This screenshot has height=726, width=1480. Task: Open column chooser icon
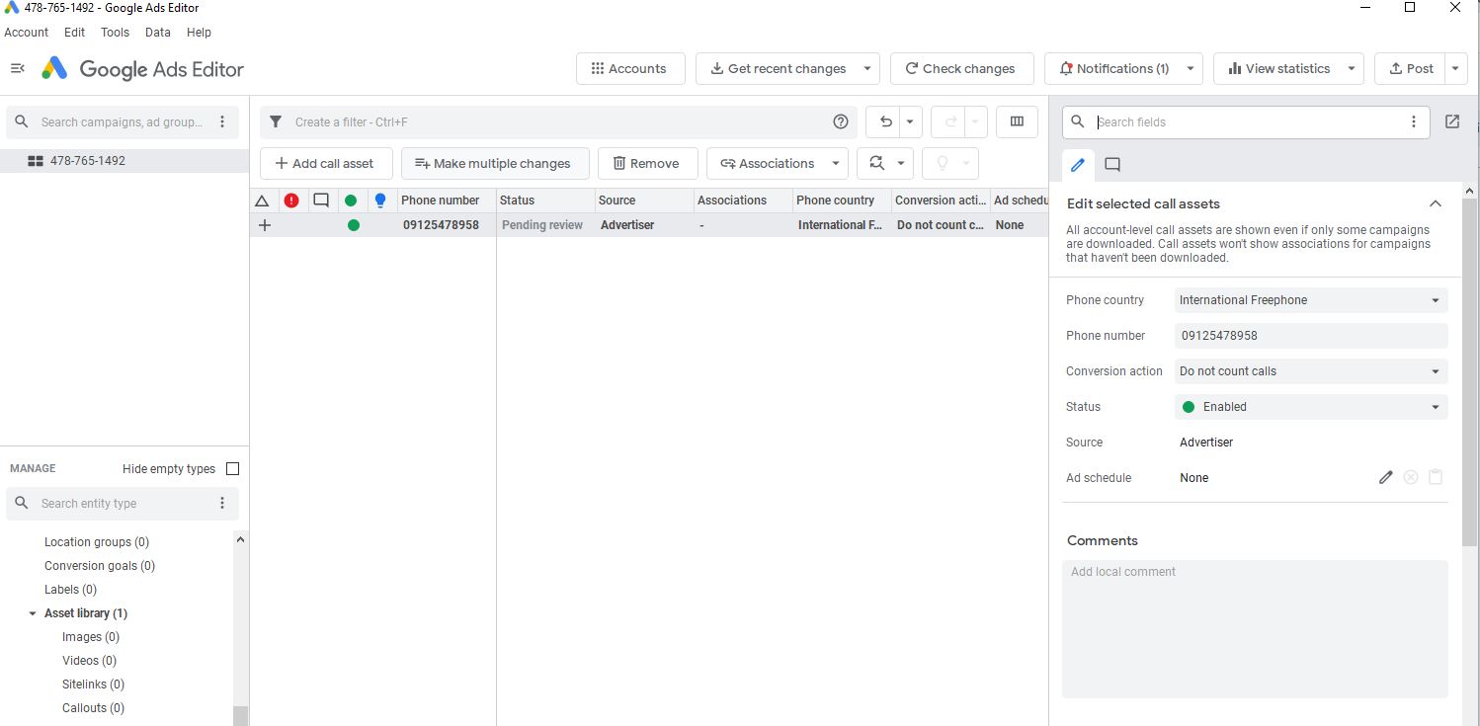pyautogui.click(x=1017, y=121)
